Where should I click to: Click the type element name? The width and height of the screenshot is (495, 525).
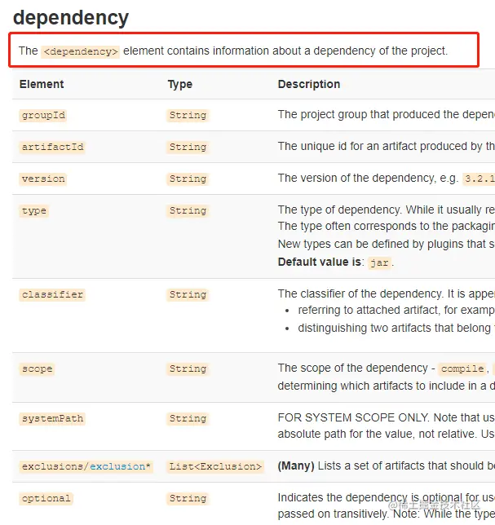pyautogui.click(x=33, y=211)
